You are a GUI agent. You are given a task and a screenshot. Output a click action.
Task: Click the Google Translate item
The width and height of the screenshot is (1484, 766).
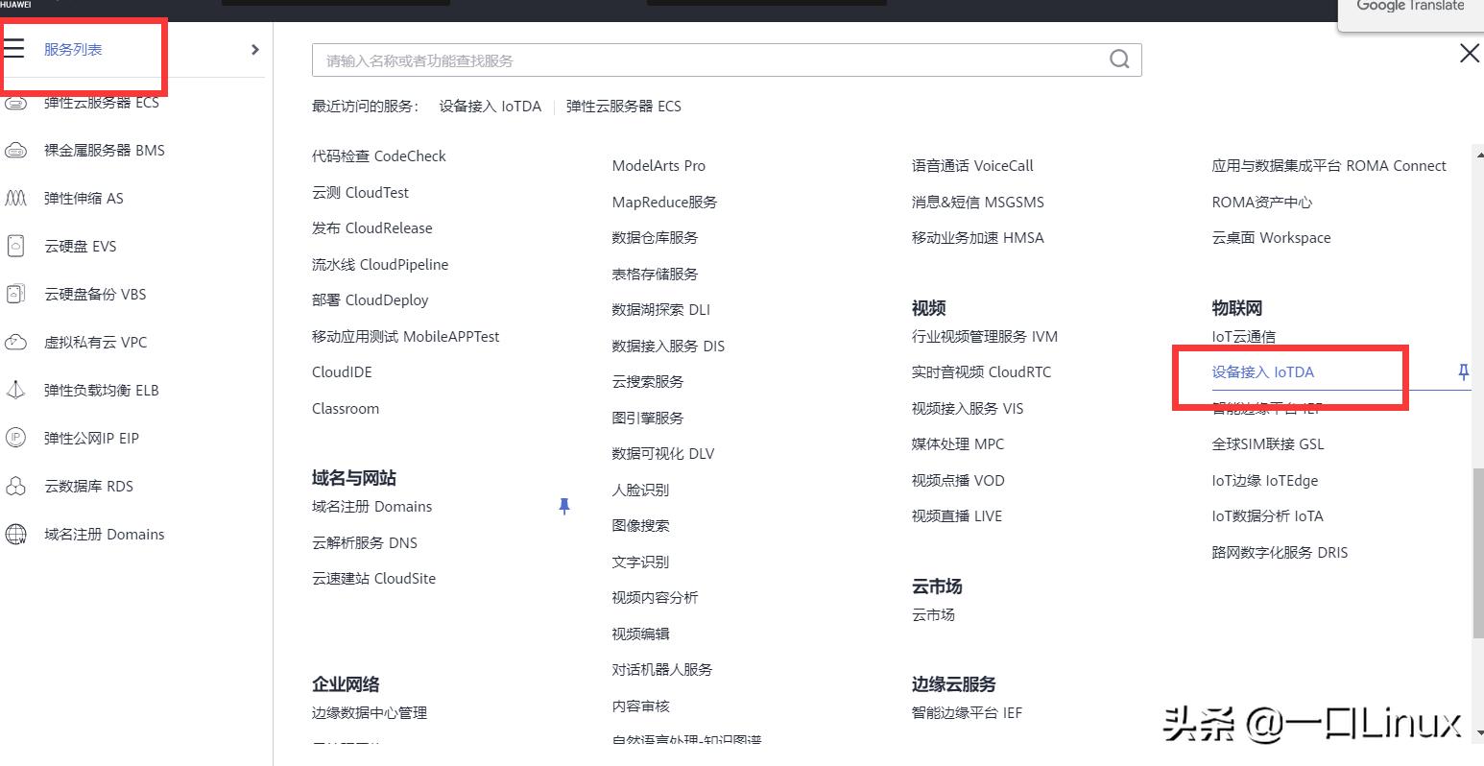point(1409,7)
